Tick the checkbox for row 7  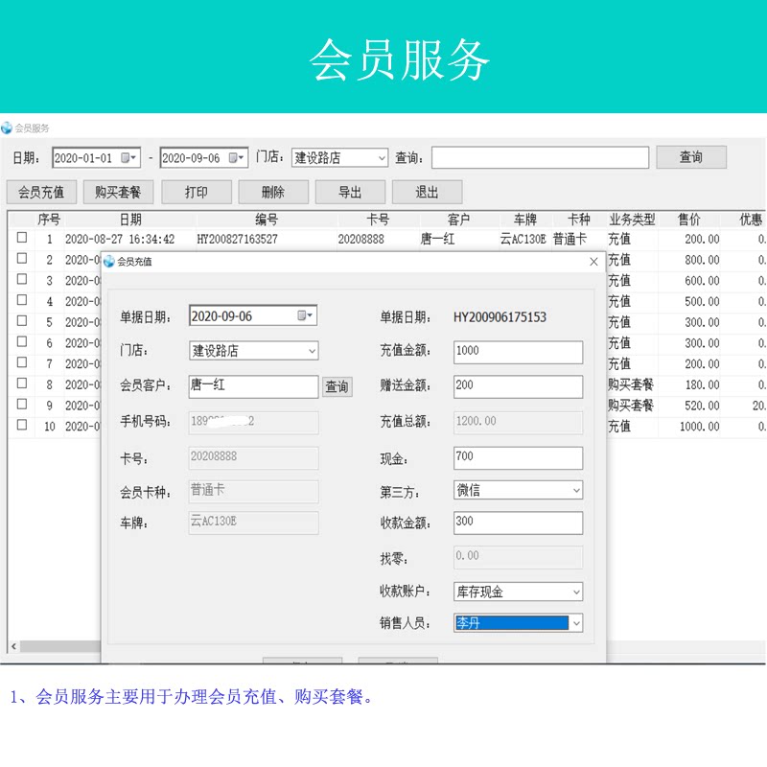(22, 362)
